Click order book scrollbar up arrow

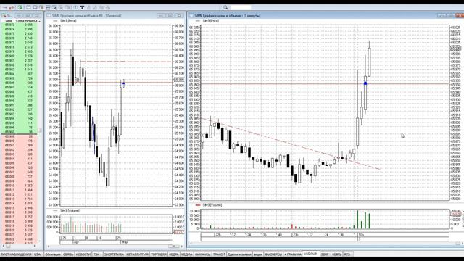click(40, 21)
